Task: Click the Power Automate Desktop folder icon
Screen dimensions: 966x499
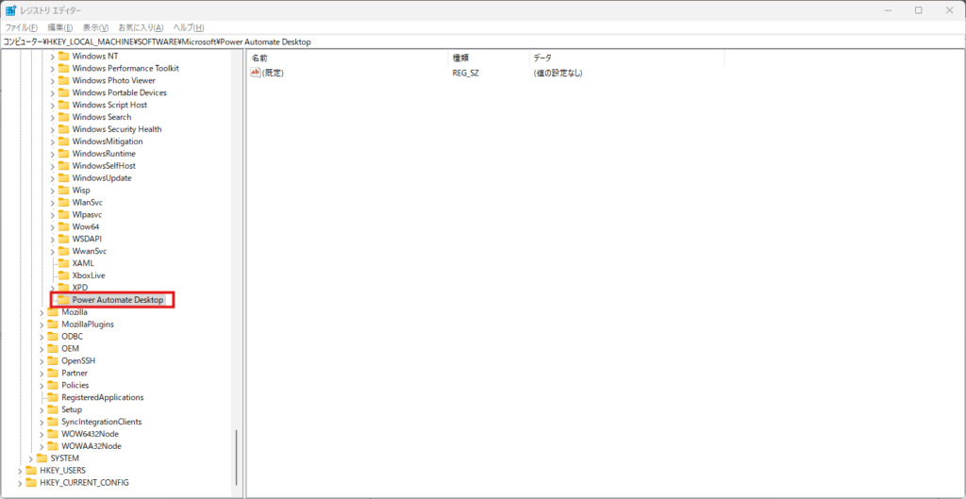Action: click(63, 300)
